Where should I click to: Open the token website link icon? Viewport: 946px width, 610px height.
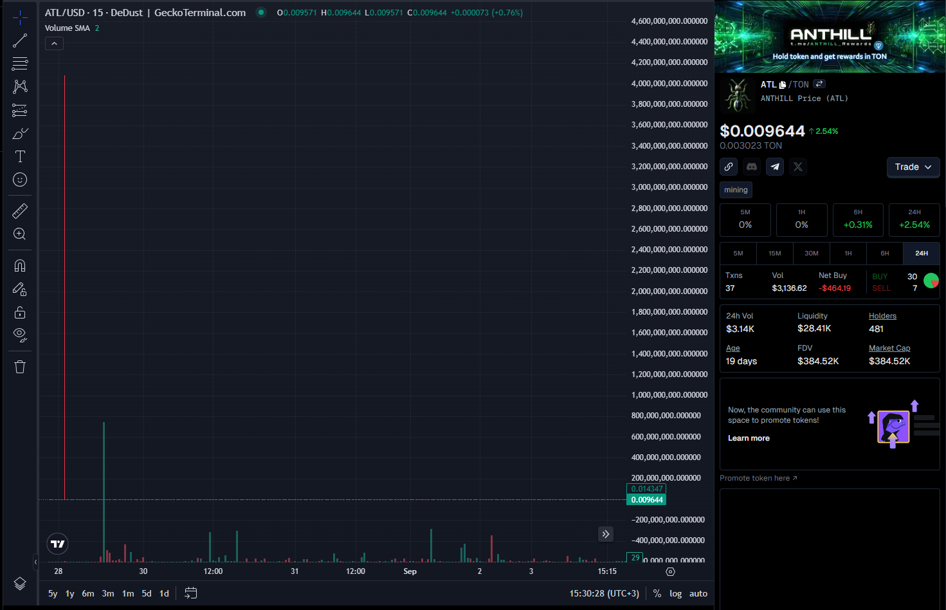(729, 167)
